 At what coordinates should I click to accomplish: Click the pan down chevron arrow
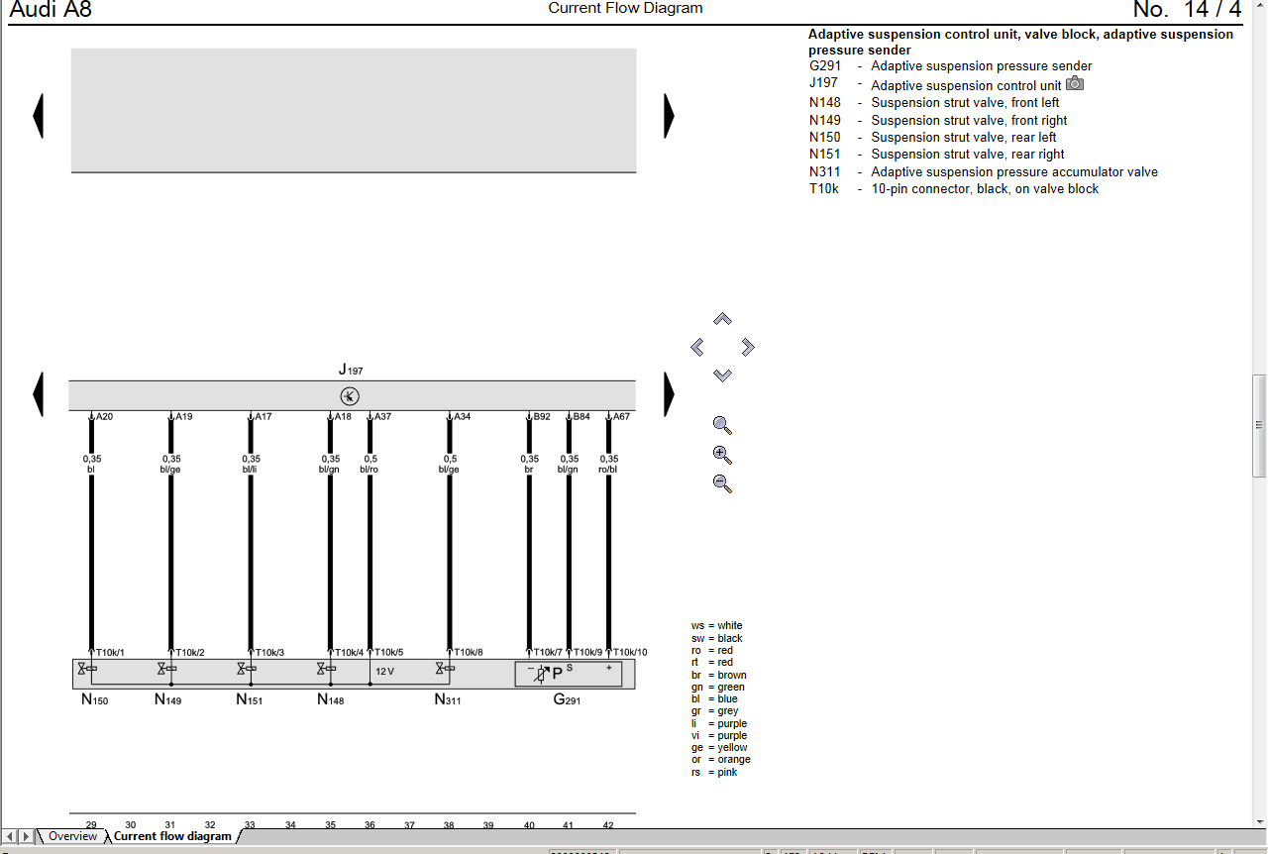[x=722, y=375]
